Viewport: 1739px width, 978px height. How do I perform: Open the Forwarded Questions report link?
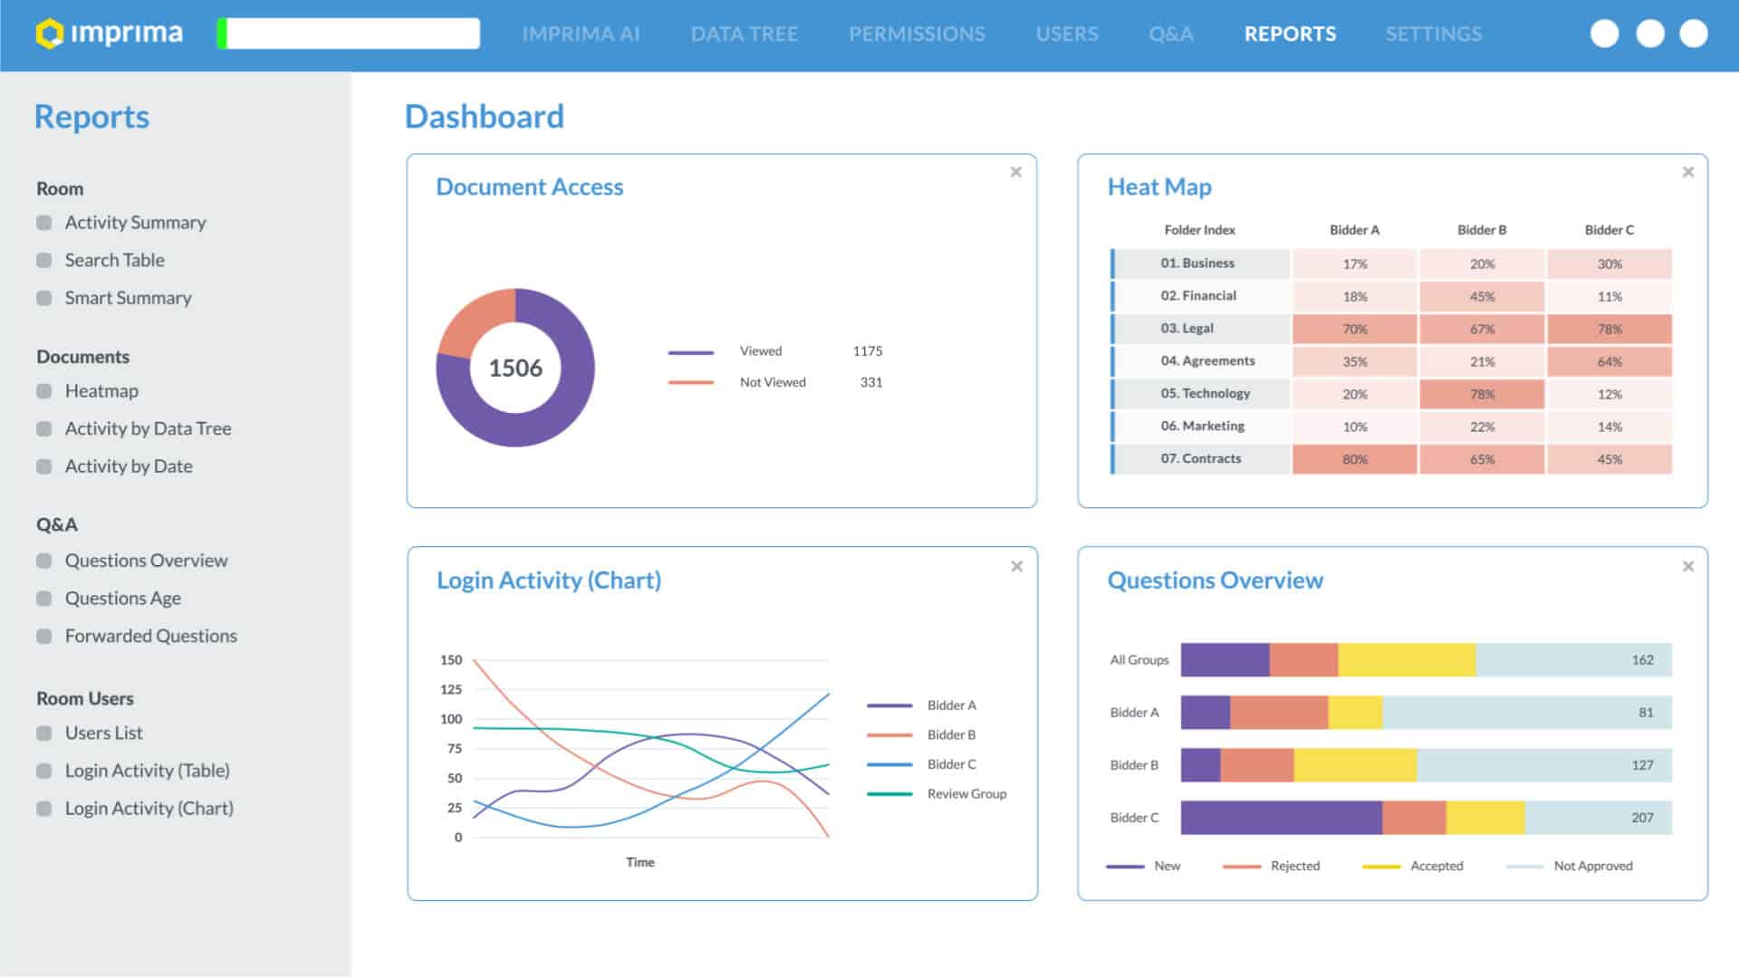pyautogui.click(x=150, y=637)
